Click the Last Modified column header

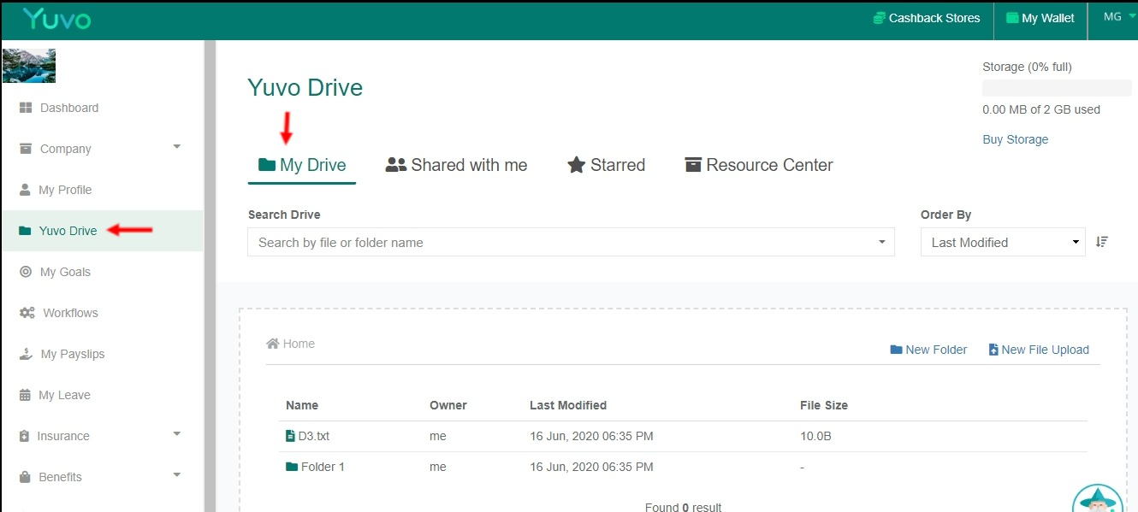[x=568, y=405]
